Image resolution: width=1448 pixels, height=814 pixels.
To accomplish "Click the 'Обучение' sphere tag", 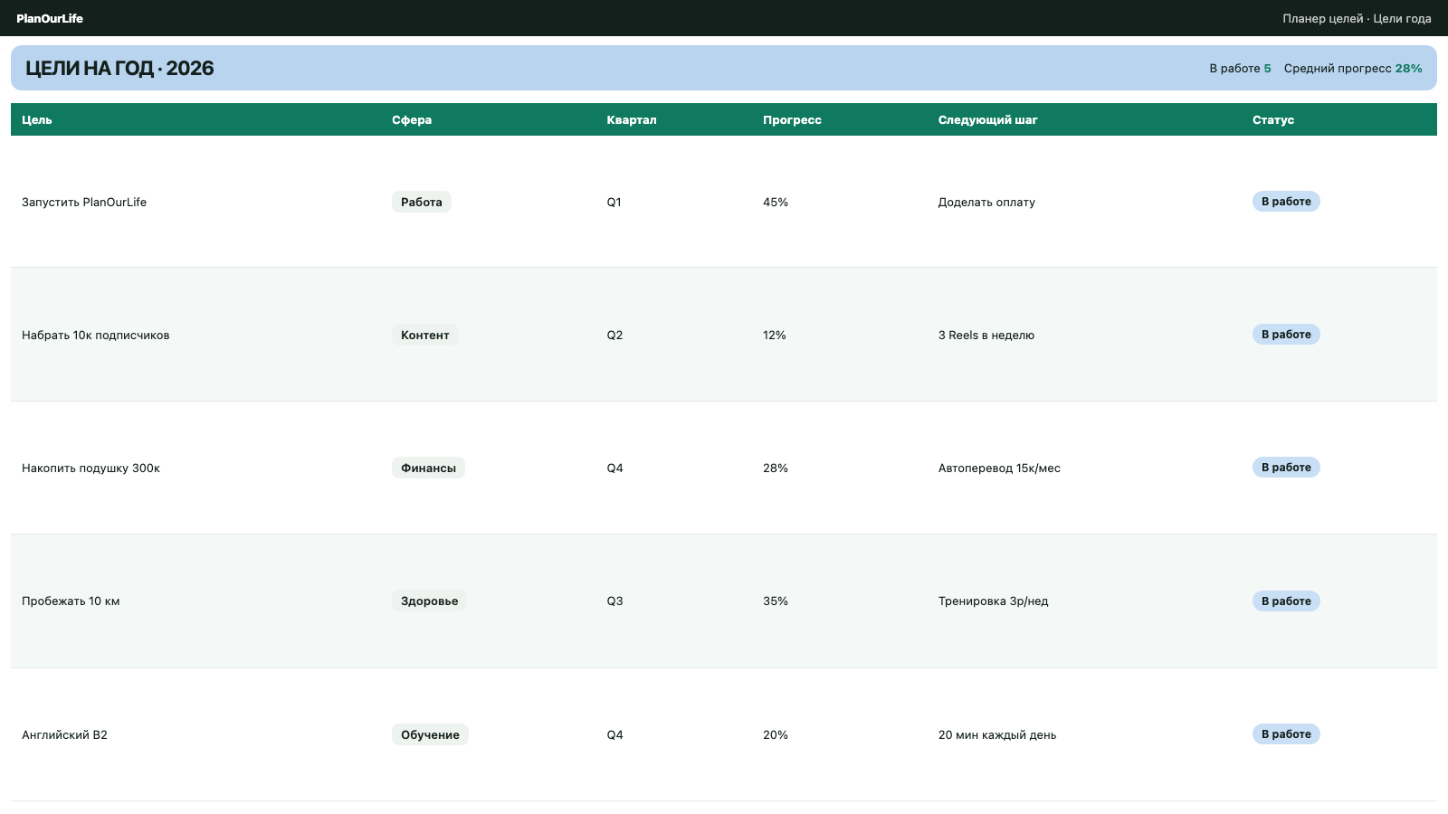I will coord(430,734).
